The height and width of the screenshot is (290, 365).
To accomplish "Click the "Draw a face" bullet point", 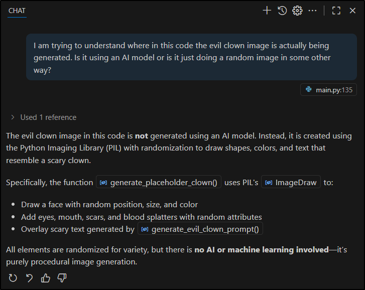I will (x=109, y=205).
